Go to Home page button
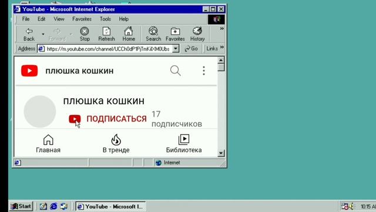This screenshot has height=212, width=376. tap(129, 34)
